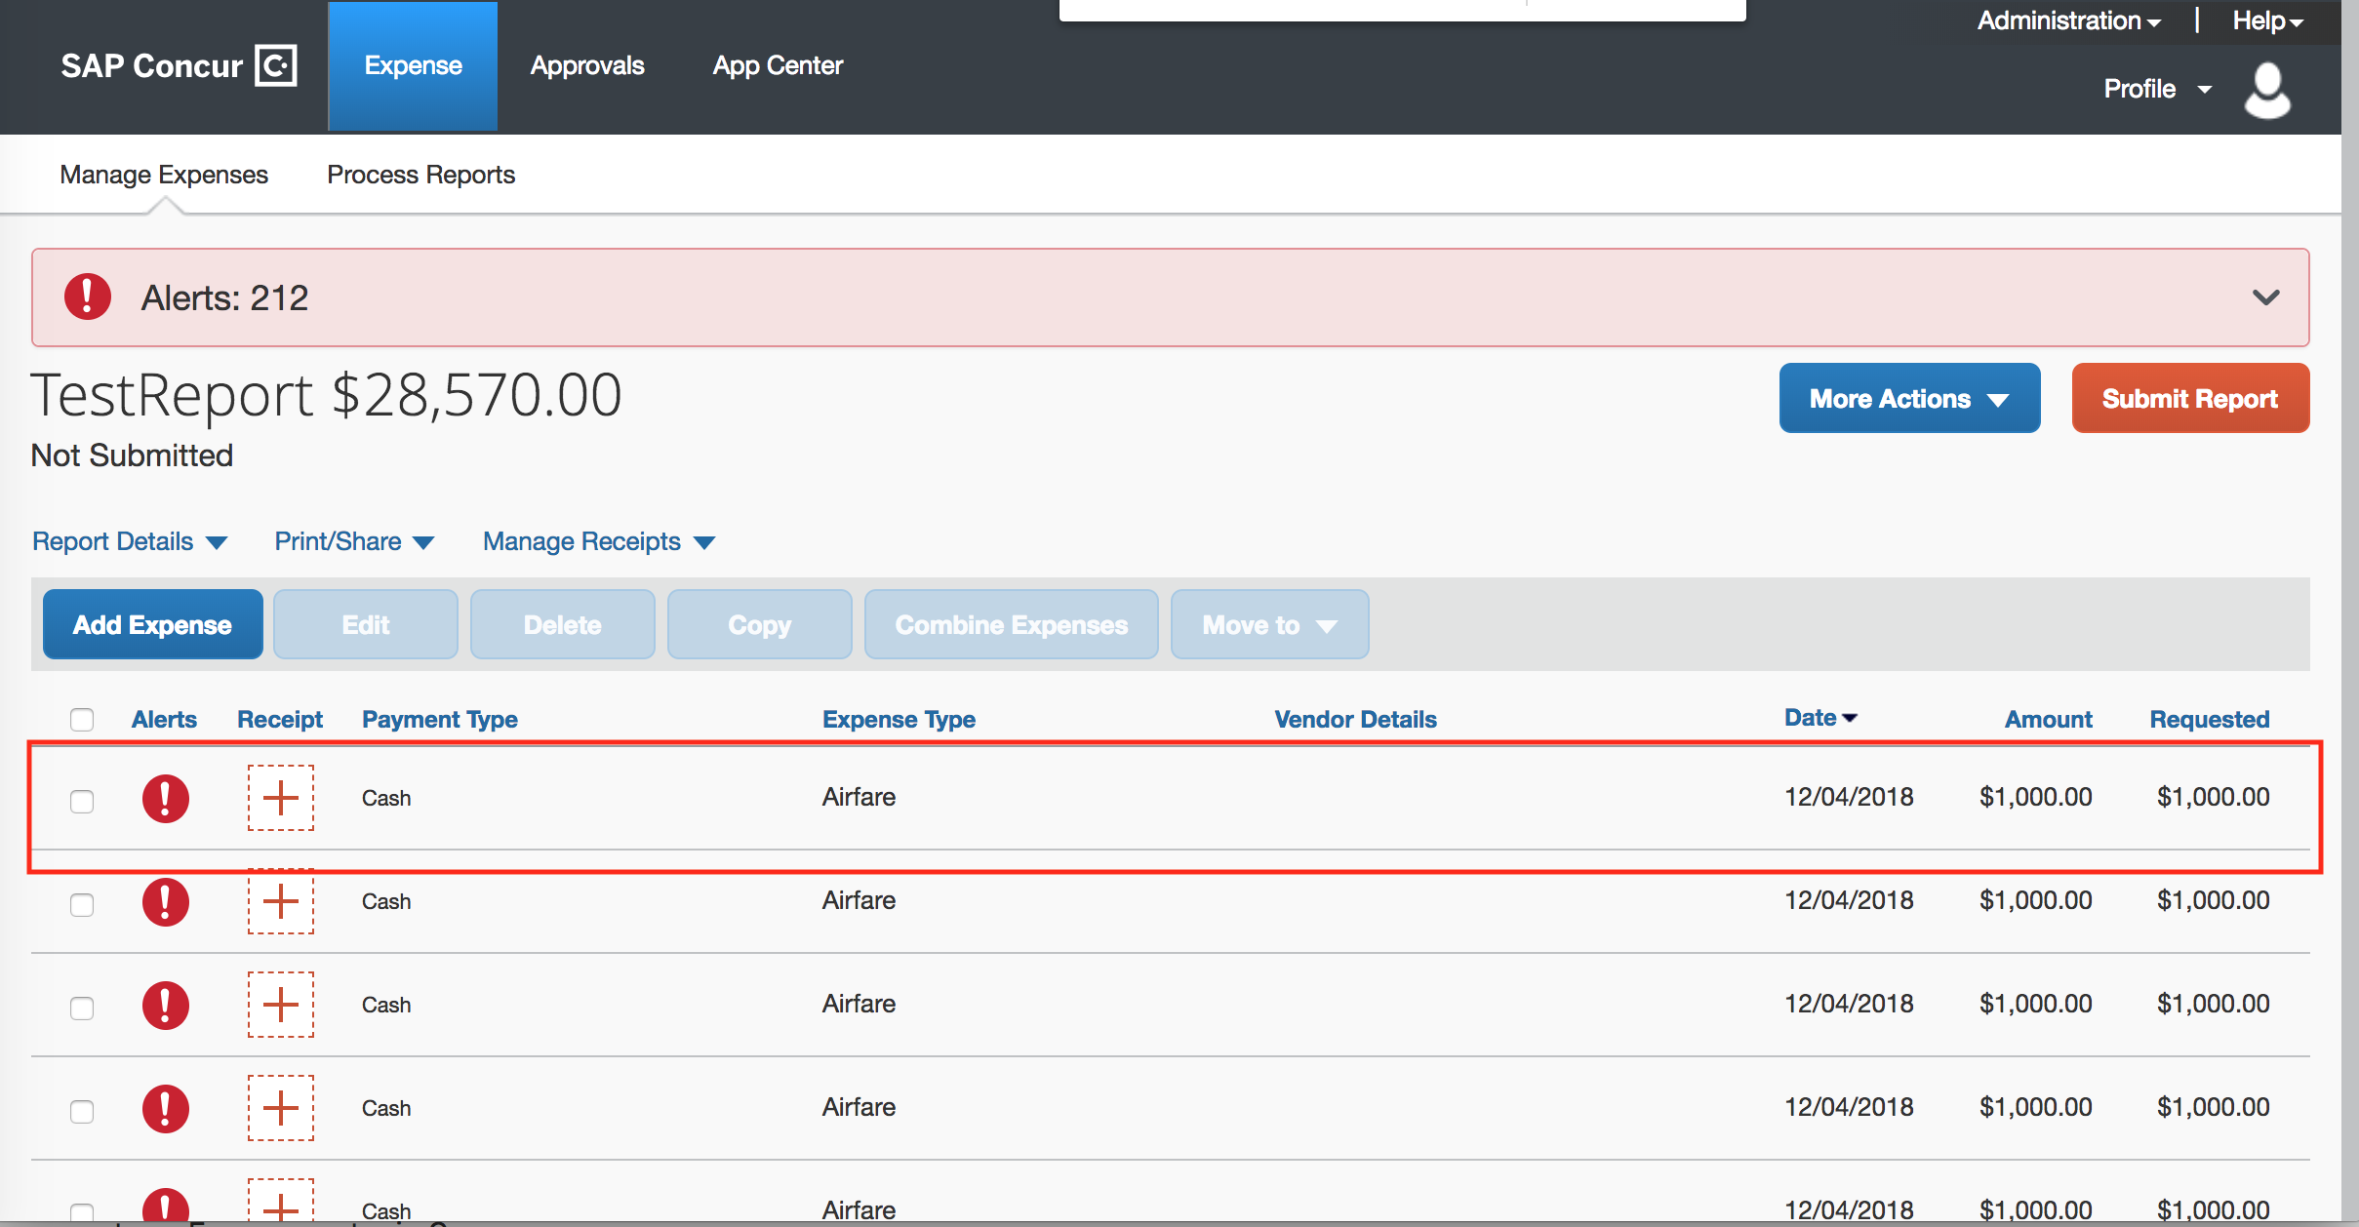Image resolution: width=2359 pixels, height=1227 pixels.
Task: Click the TestRepor $28,570.00 title
Action: point(326,395)
